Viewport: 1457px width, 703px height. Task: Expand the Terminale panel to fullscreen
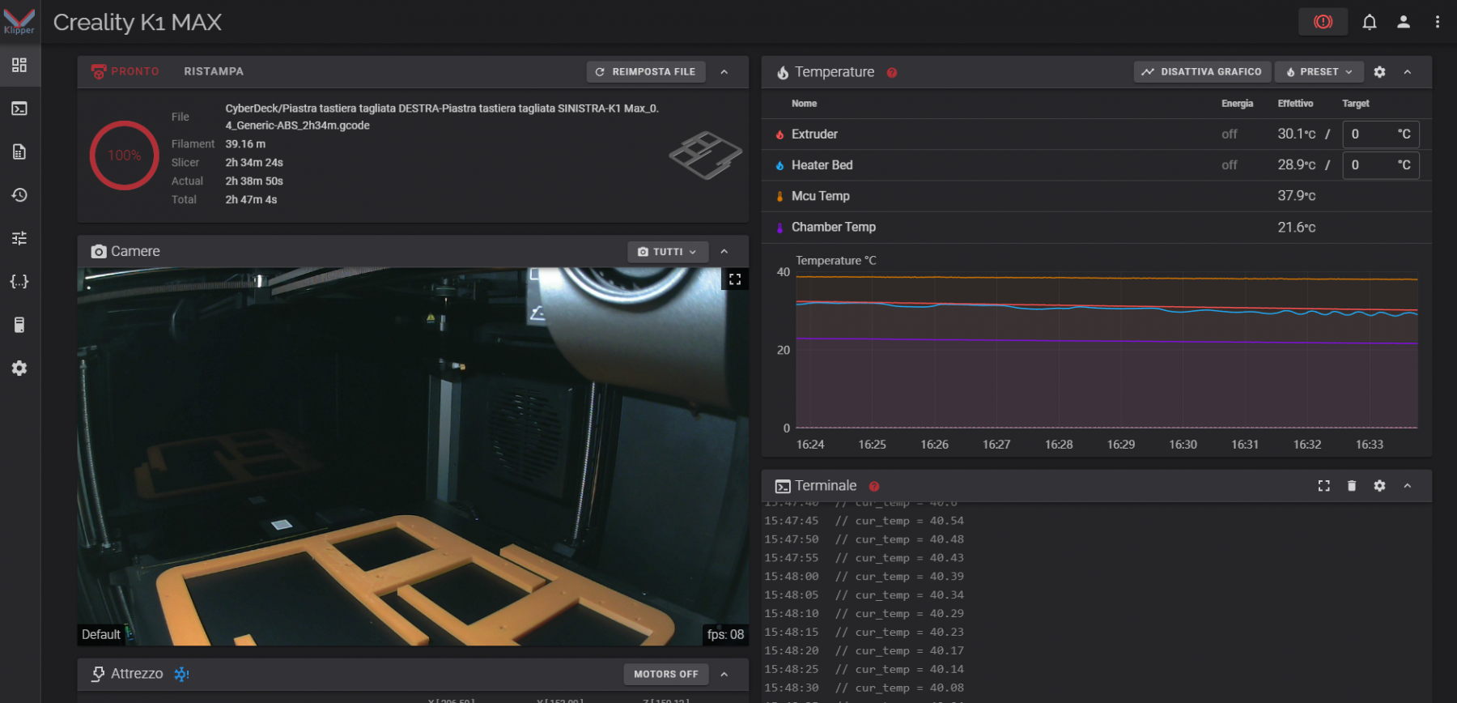[x=1324, y=486]
